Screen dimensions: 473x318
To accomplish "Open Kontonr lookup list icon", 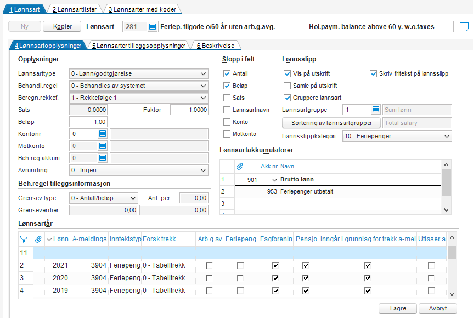I will click(x=103, y=134).
